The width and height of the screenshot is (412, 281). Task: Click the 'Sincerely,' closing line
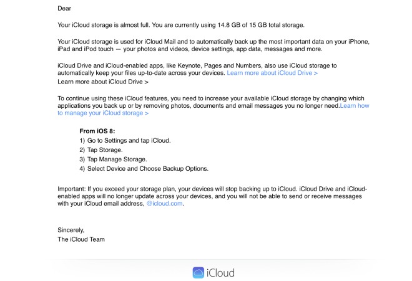(71, 230)
